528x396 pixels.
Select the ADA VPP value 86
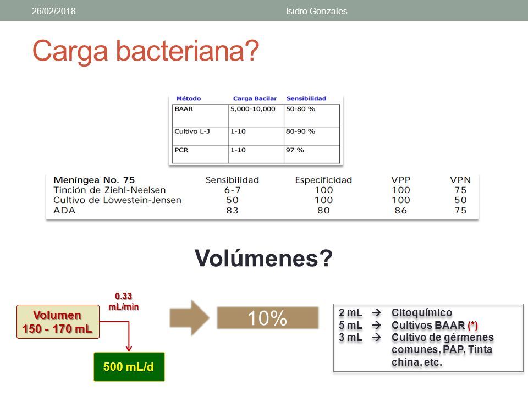[x=401, y=211]
